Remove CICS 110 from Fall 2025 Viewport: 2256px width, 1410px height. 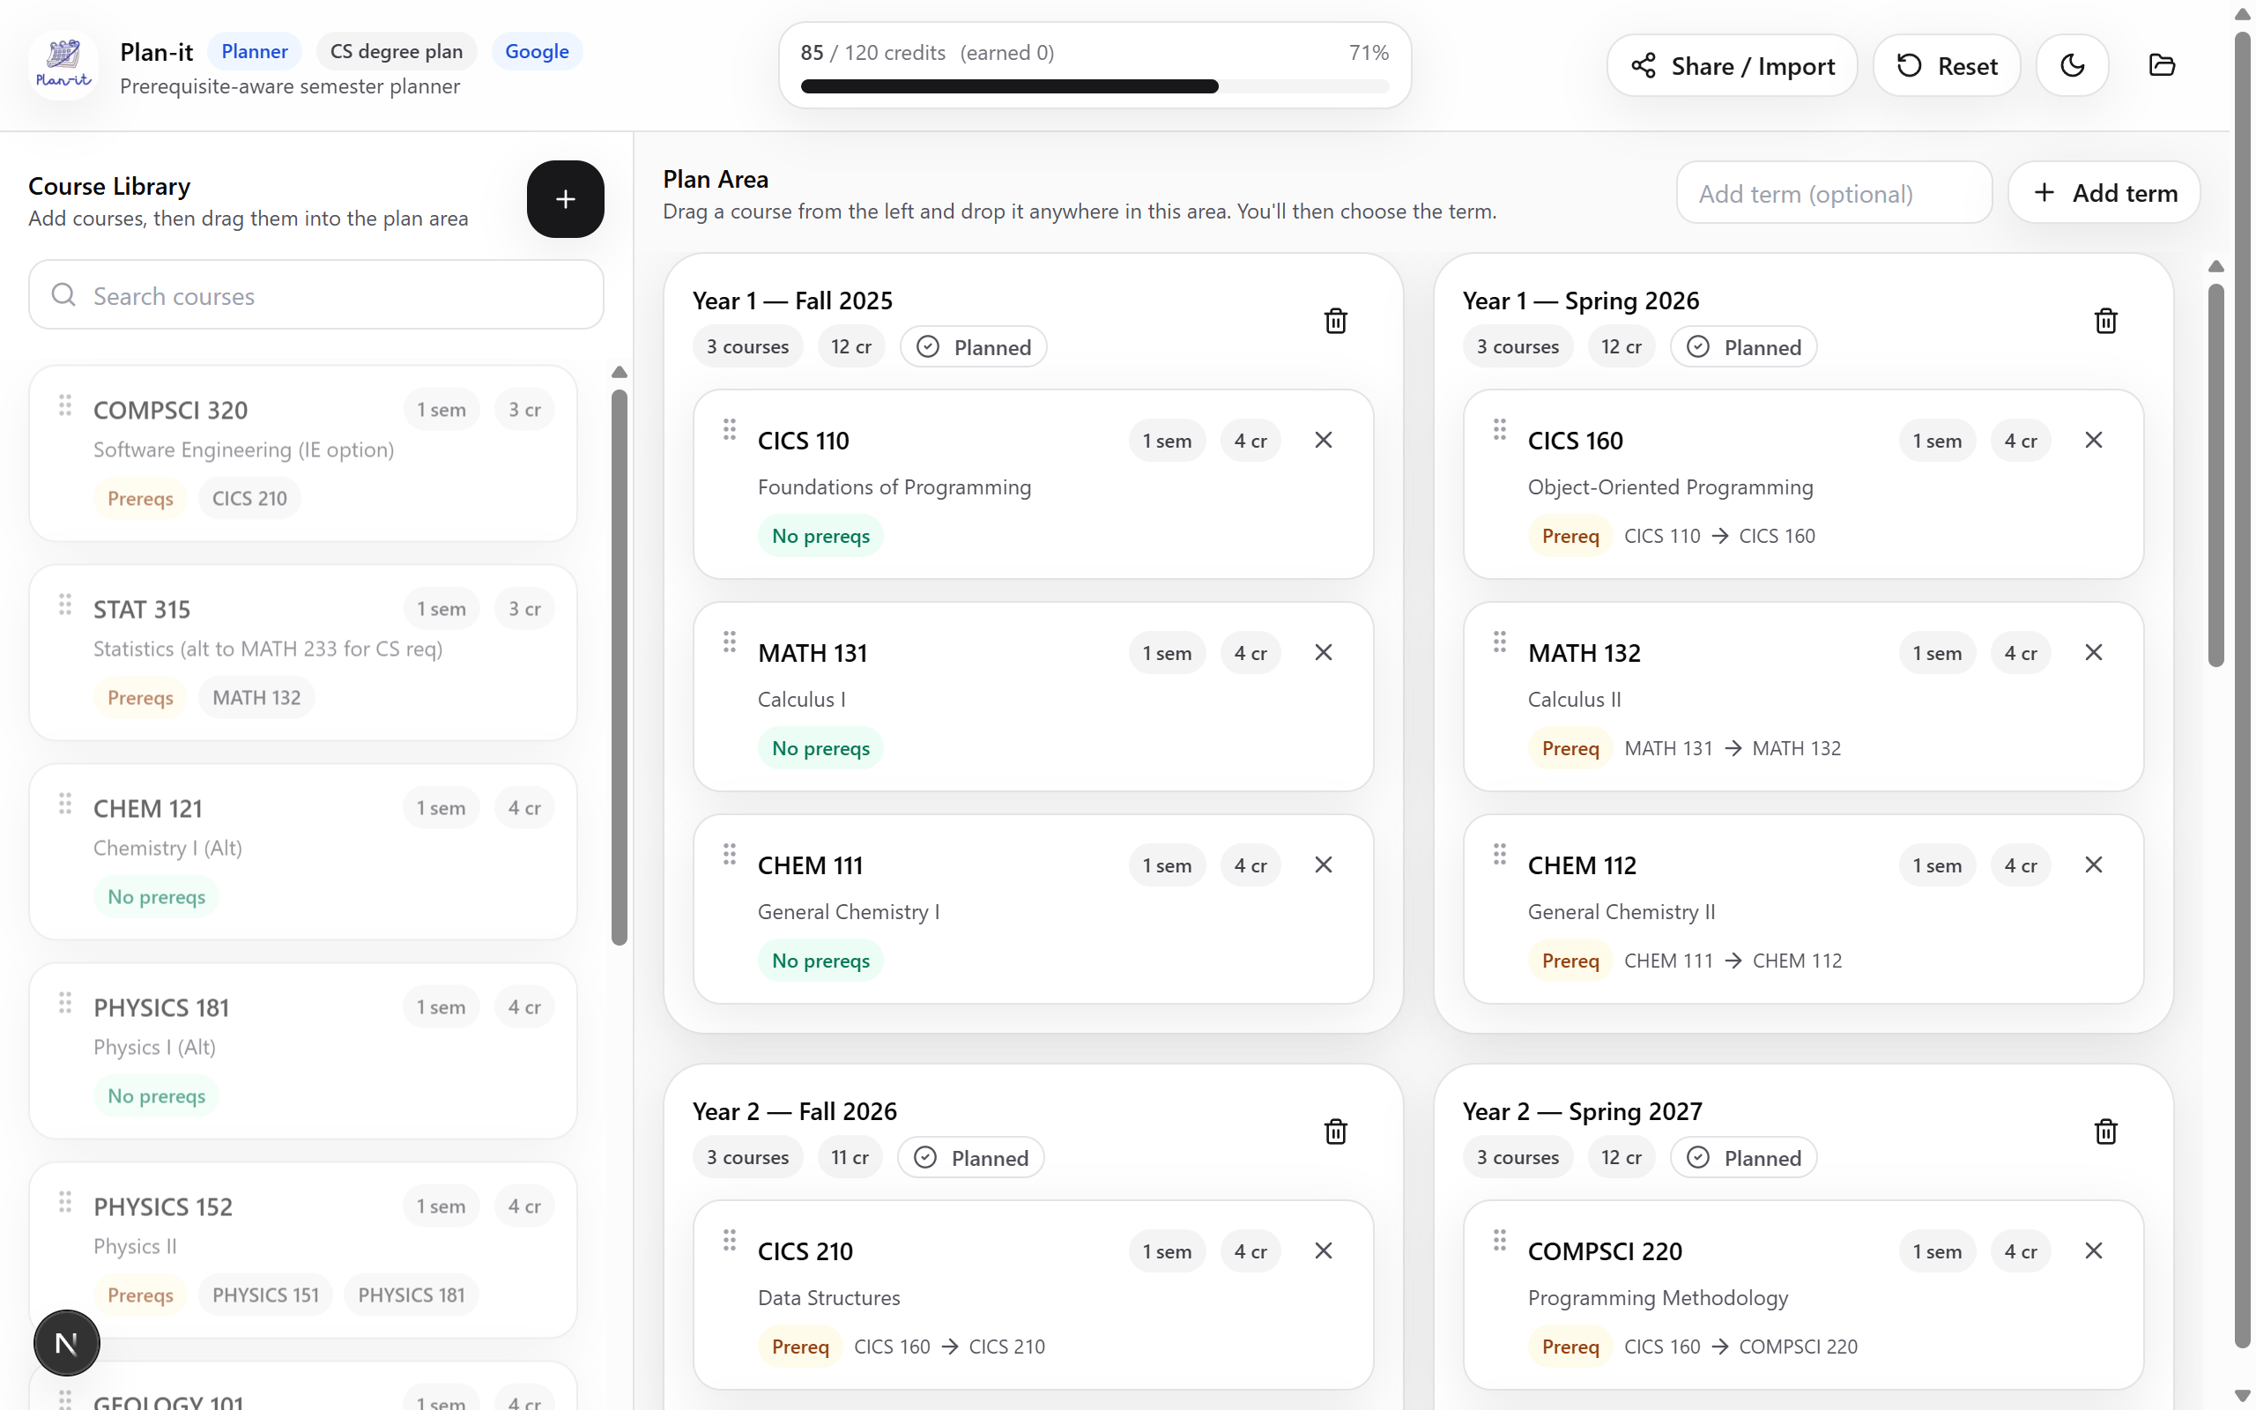(1323, 440)
